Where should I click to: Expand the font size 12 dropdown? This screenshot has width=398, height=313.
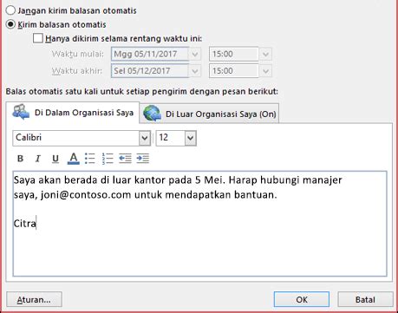click(190, 138)
